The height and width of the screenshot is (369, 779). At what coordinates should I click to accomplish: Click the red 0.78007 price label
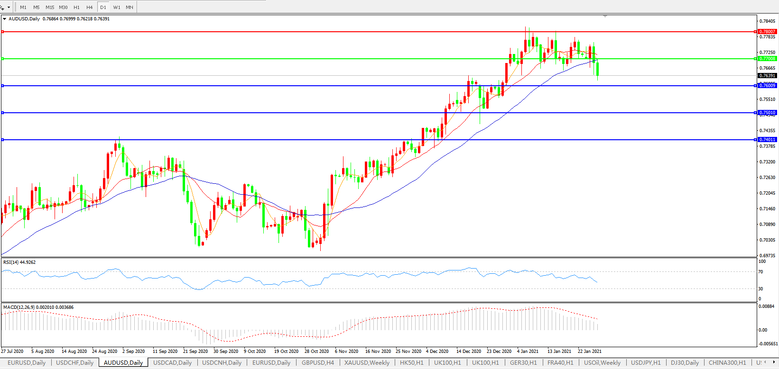(767, 32)
